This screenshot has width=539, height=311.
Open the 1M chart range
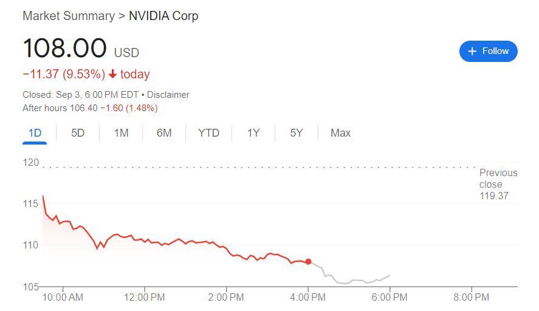point(121,133)
